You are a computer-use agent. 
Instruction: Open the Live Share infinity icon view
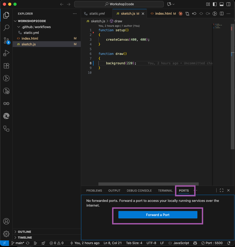pos(6,103)
